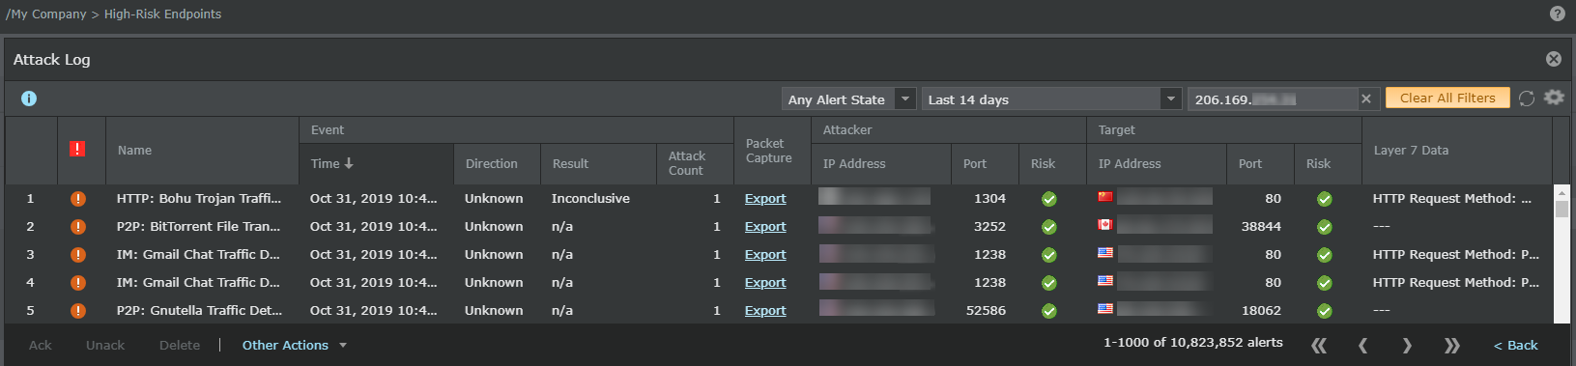
Task: Click the Delete button
Action: (x=180, y=345)
